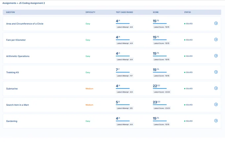Open the Arithmetic Operations row's arrow icon
The image size is (225, 142).
pyautogui.click(x=216, y=56)
